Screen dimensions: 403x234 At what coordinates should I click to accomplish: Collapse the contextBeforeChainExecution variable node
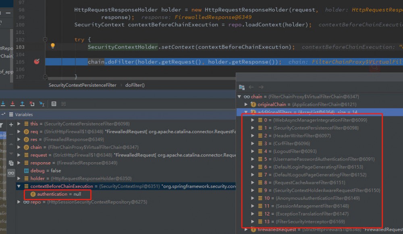click(19, 186)
